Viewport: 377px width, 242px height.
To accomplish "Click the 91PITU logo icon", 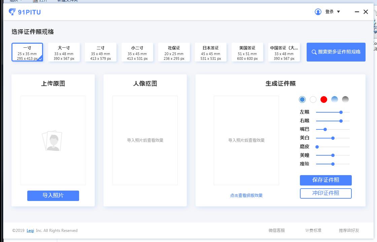I will click(12, 12).
